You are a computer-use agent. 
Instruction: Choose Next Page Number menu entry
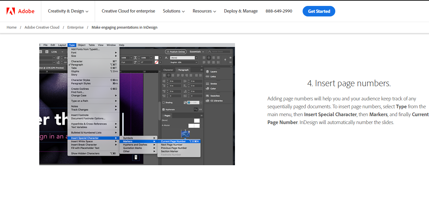[x=179, y=144]
